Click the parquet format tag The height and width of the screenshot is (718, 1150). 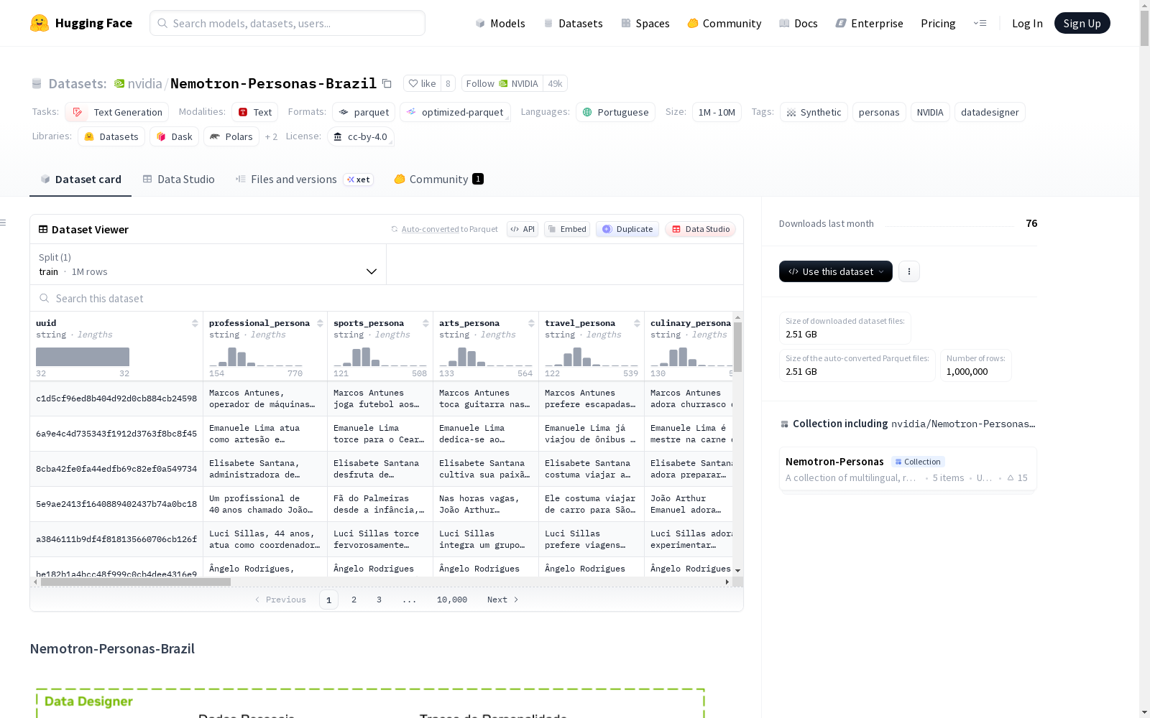point(364,112)
